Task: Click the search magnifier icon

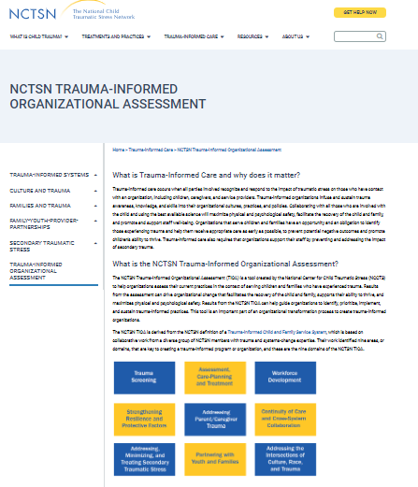Action: [380, 36]
